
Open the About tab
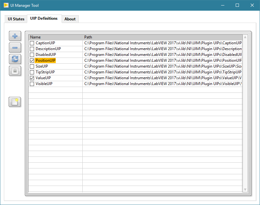tap(70, 19)
